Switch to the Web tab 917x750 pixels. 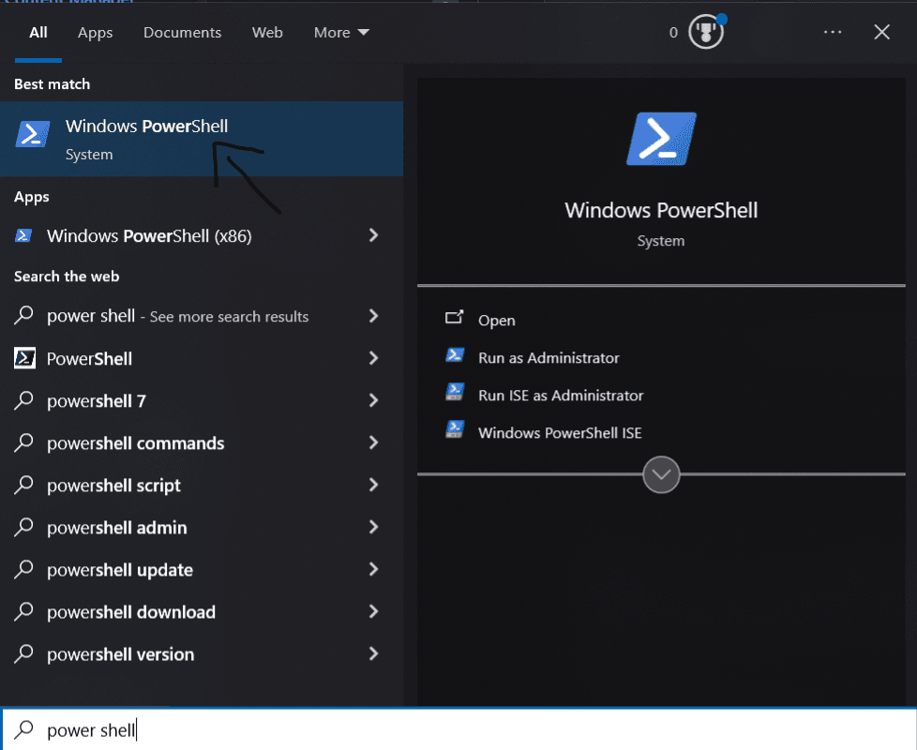tap(267, 33)
